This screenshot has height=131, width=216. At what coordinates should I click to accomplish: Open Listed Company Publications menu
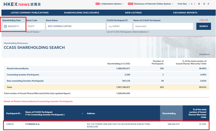(30, 13)
